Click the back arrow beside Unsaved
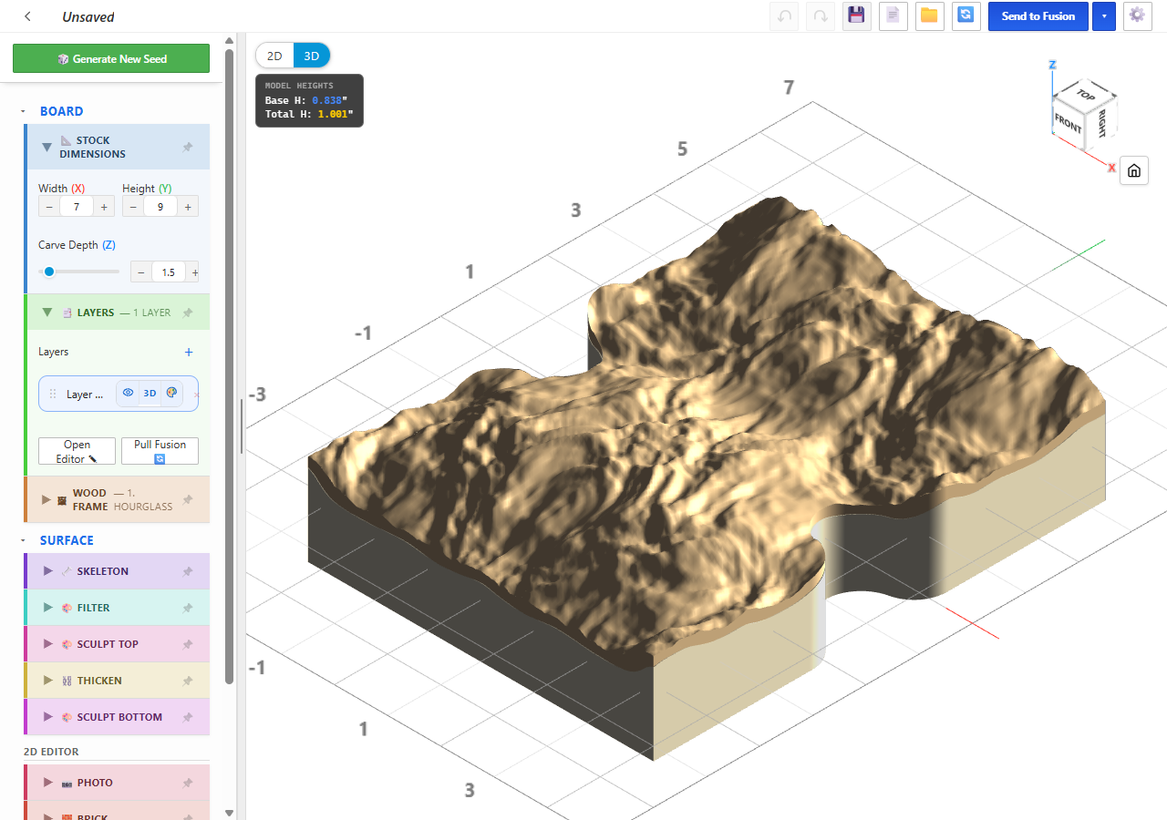1167x820 pixels. click(28, 16)
